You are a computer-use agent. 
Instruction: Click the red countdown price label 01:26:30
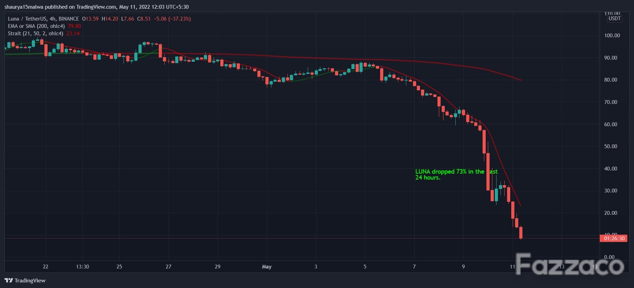(614, 238)
